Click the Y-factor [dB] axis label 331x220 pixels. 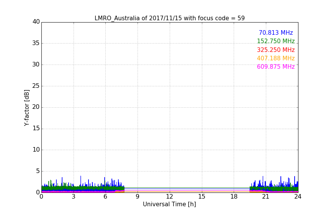click(27, 108)
